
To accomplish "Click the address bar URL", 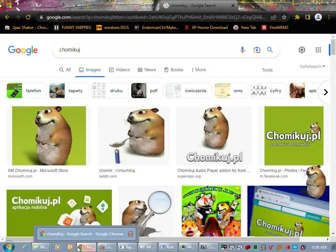I will 156,17.
